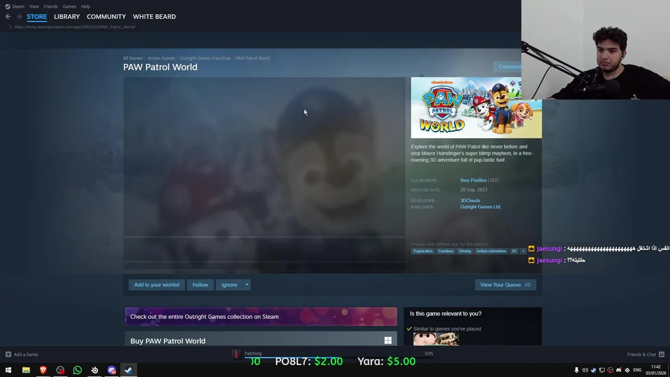670x377 pixels.
Task: Select the Exploration tag
Action: pos(423,251)
